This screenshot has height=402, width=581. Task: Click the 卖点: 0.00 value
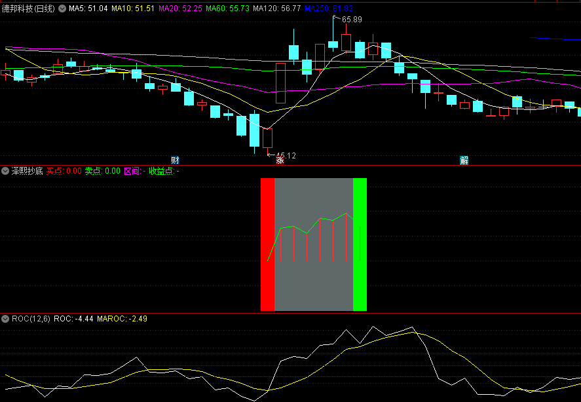103,171
